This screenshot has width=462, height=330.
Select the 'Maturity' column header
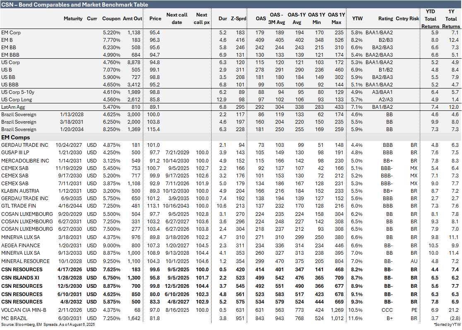pyautogui.click(x=73, y=18)
